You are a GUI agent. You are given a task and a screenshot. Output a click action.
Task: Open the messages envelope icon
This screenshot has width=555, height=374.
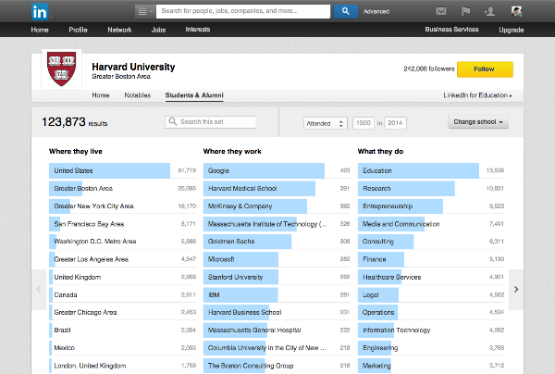[441, 11]
